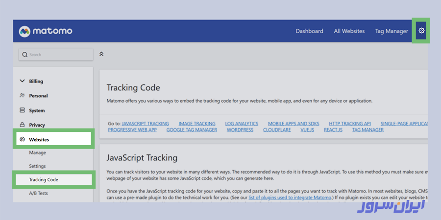Open the Dashboard menu item
Screen dimensions: 441x220
pyautogui.click(x=309, y=31)
